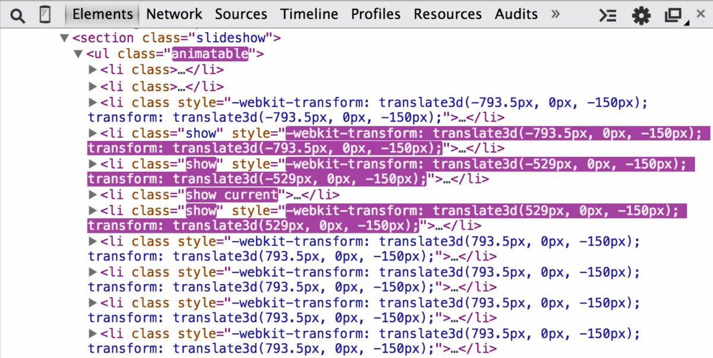Show more panels via double chevron
This screenshot has width=713, height=358.
click(556, 14)
